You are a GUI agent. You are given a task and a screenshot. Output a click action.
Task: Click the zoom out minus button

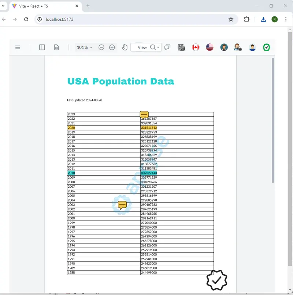(101, 47)
